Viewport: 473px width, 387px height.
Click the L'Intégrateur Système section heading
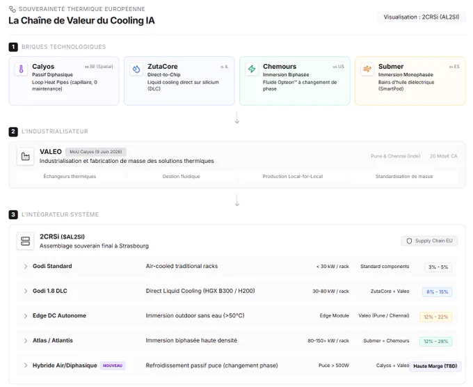point(60,214)
